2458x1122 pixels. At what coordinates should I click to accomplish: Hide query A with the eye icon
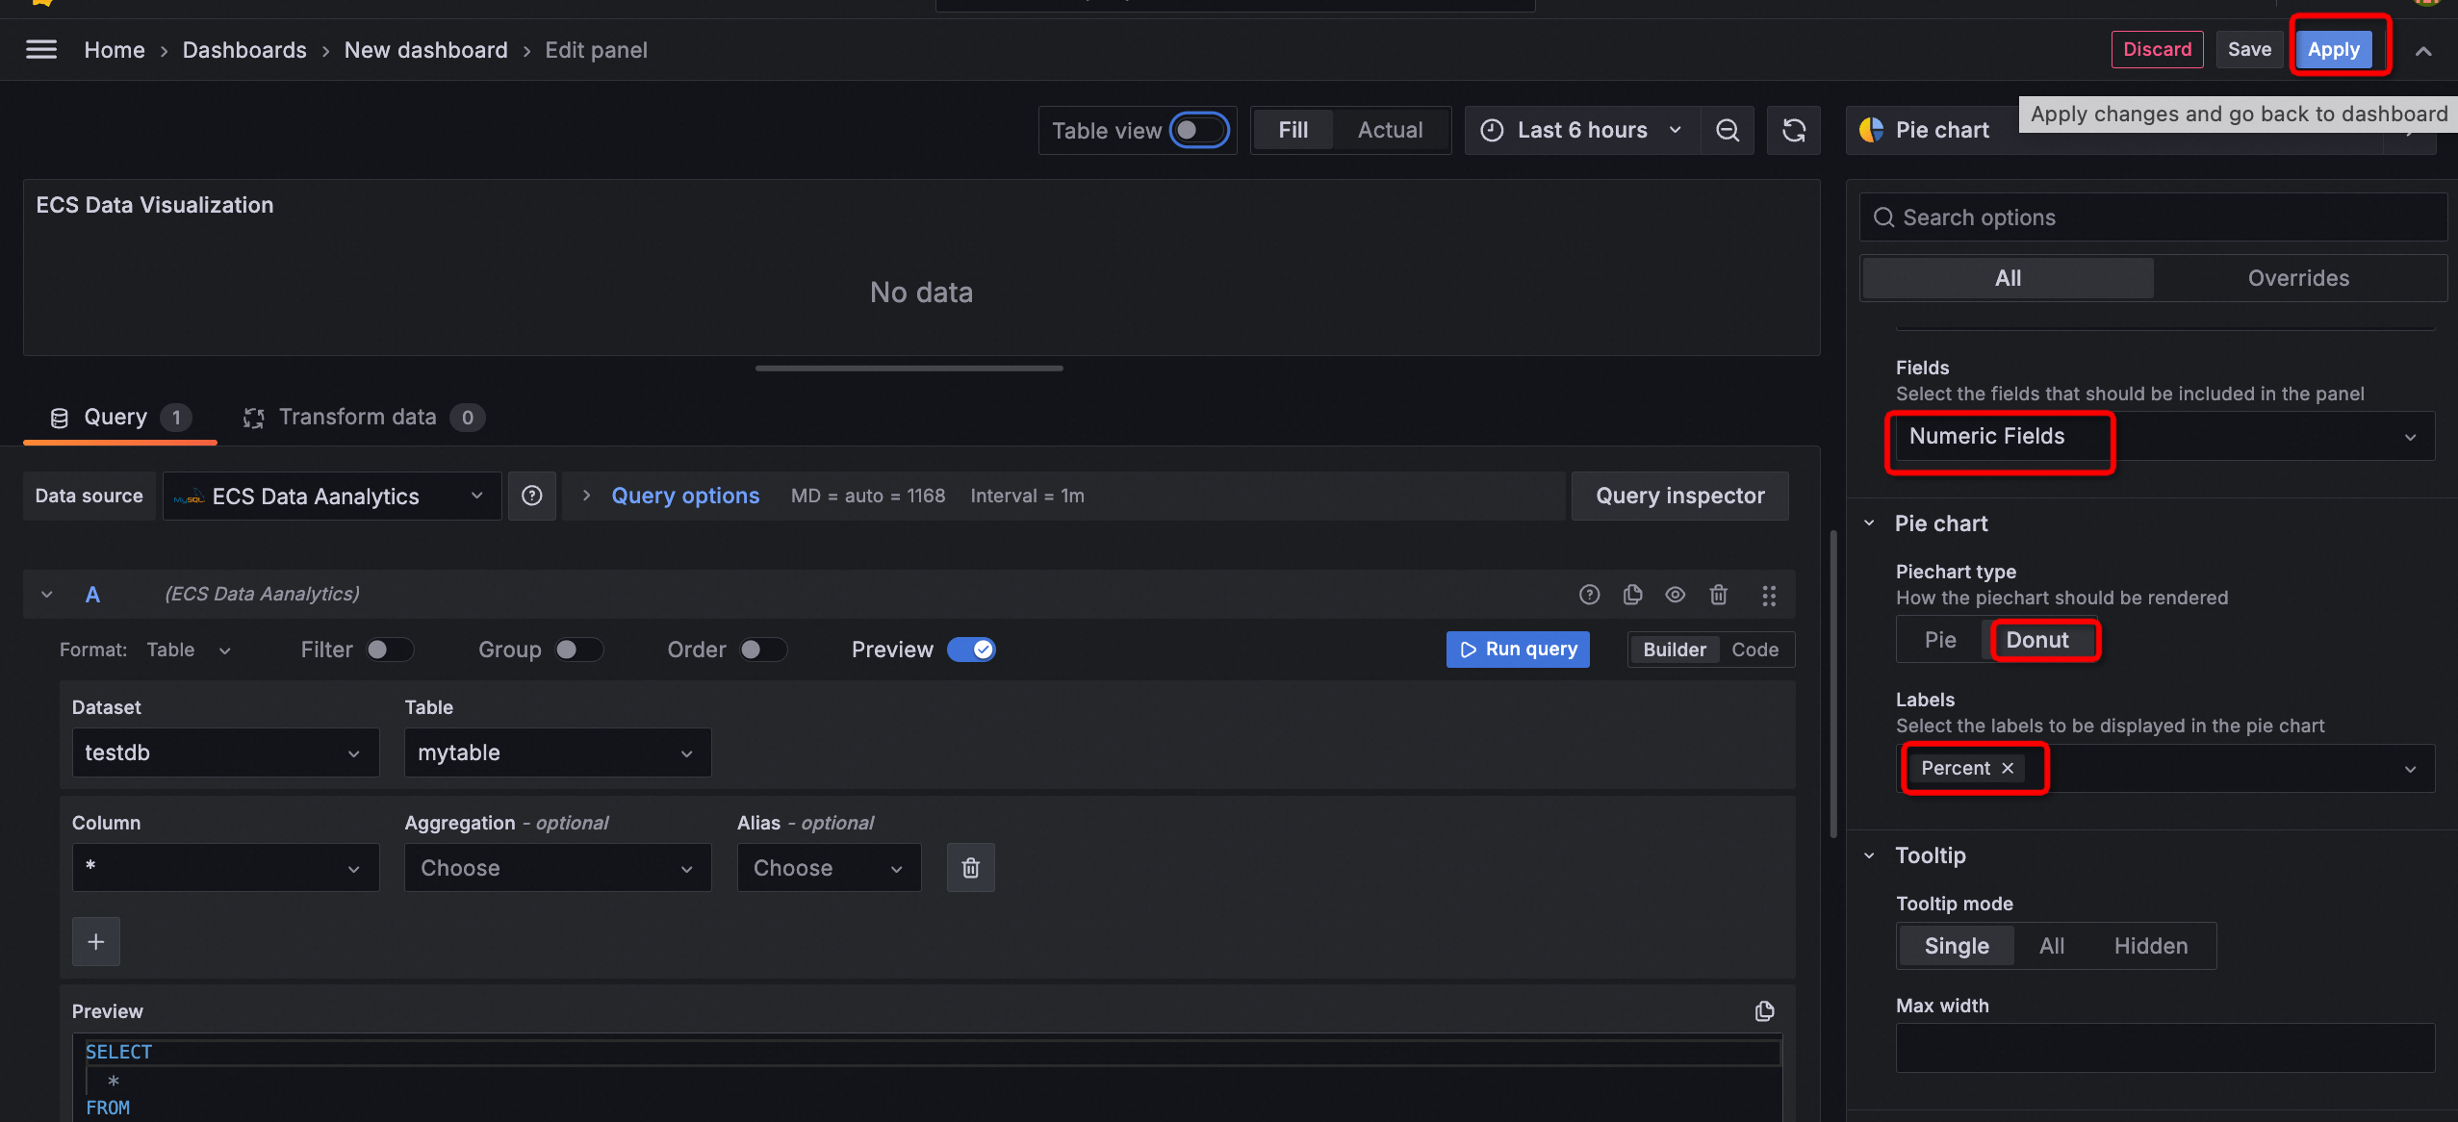[x=1676, y=595]
